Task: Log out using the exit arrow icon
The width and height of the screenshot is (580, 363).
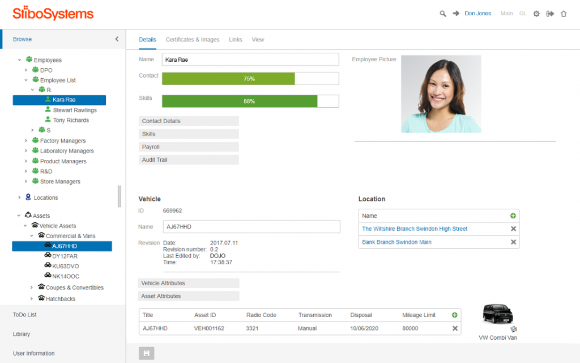Action: [x=550, y=14]
